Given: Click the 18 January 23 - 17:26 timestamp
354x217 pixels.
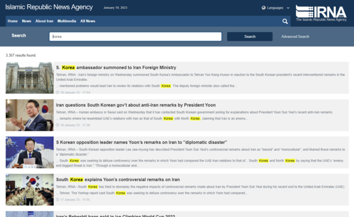Looking at the screenshot, I should click(75, 125).
